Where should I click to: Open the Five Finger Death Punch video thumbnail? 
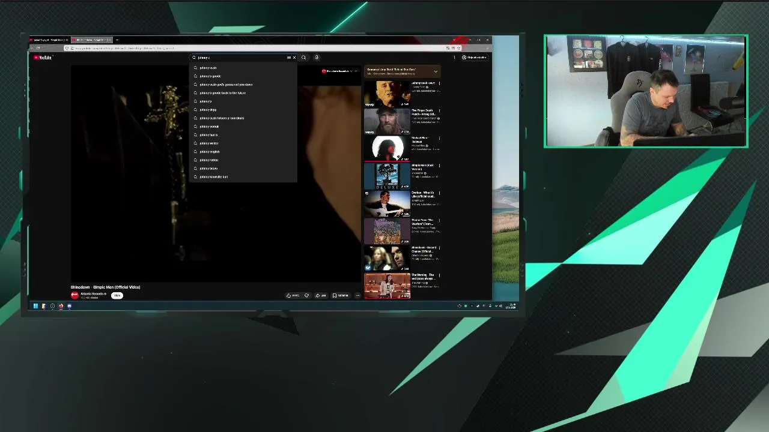pyautogui.click(x=387, y=122)
